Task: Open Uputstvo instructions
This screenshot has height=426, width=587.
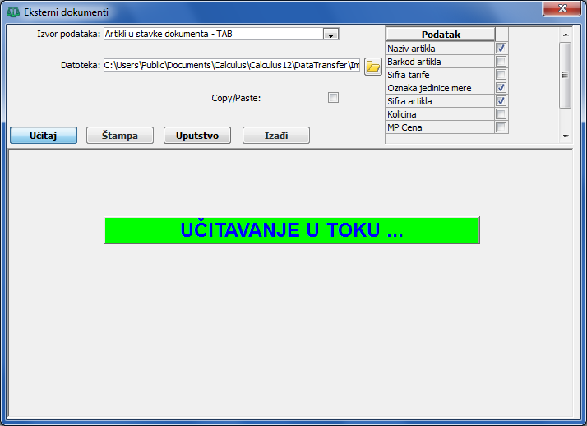Action: (197, 136)
